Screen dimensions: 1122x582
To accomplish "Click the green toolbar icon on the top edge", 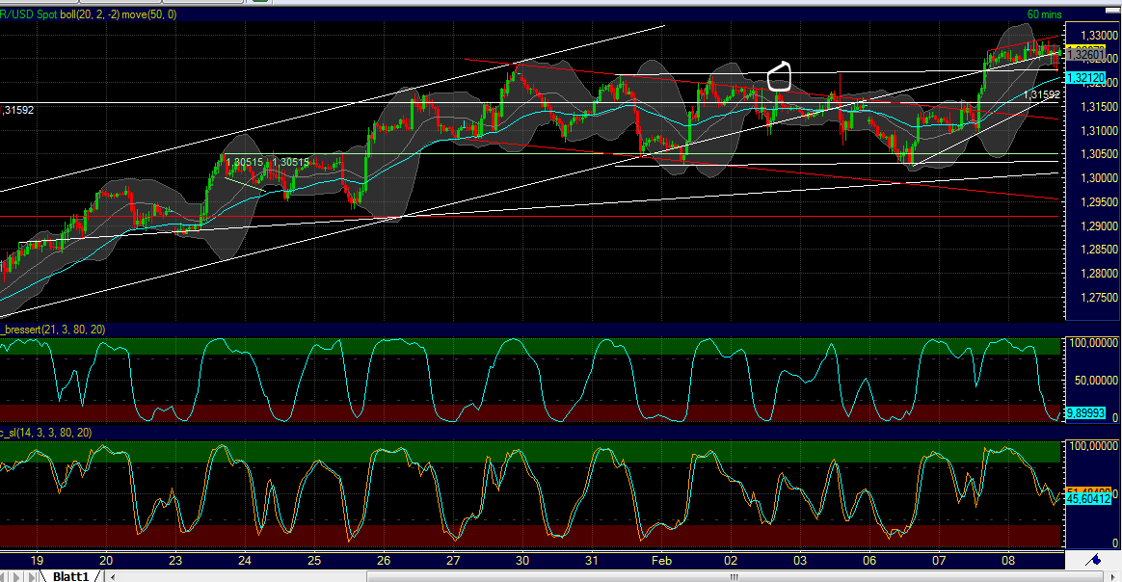I will pos(260,3).
